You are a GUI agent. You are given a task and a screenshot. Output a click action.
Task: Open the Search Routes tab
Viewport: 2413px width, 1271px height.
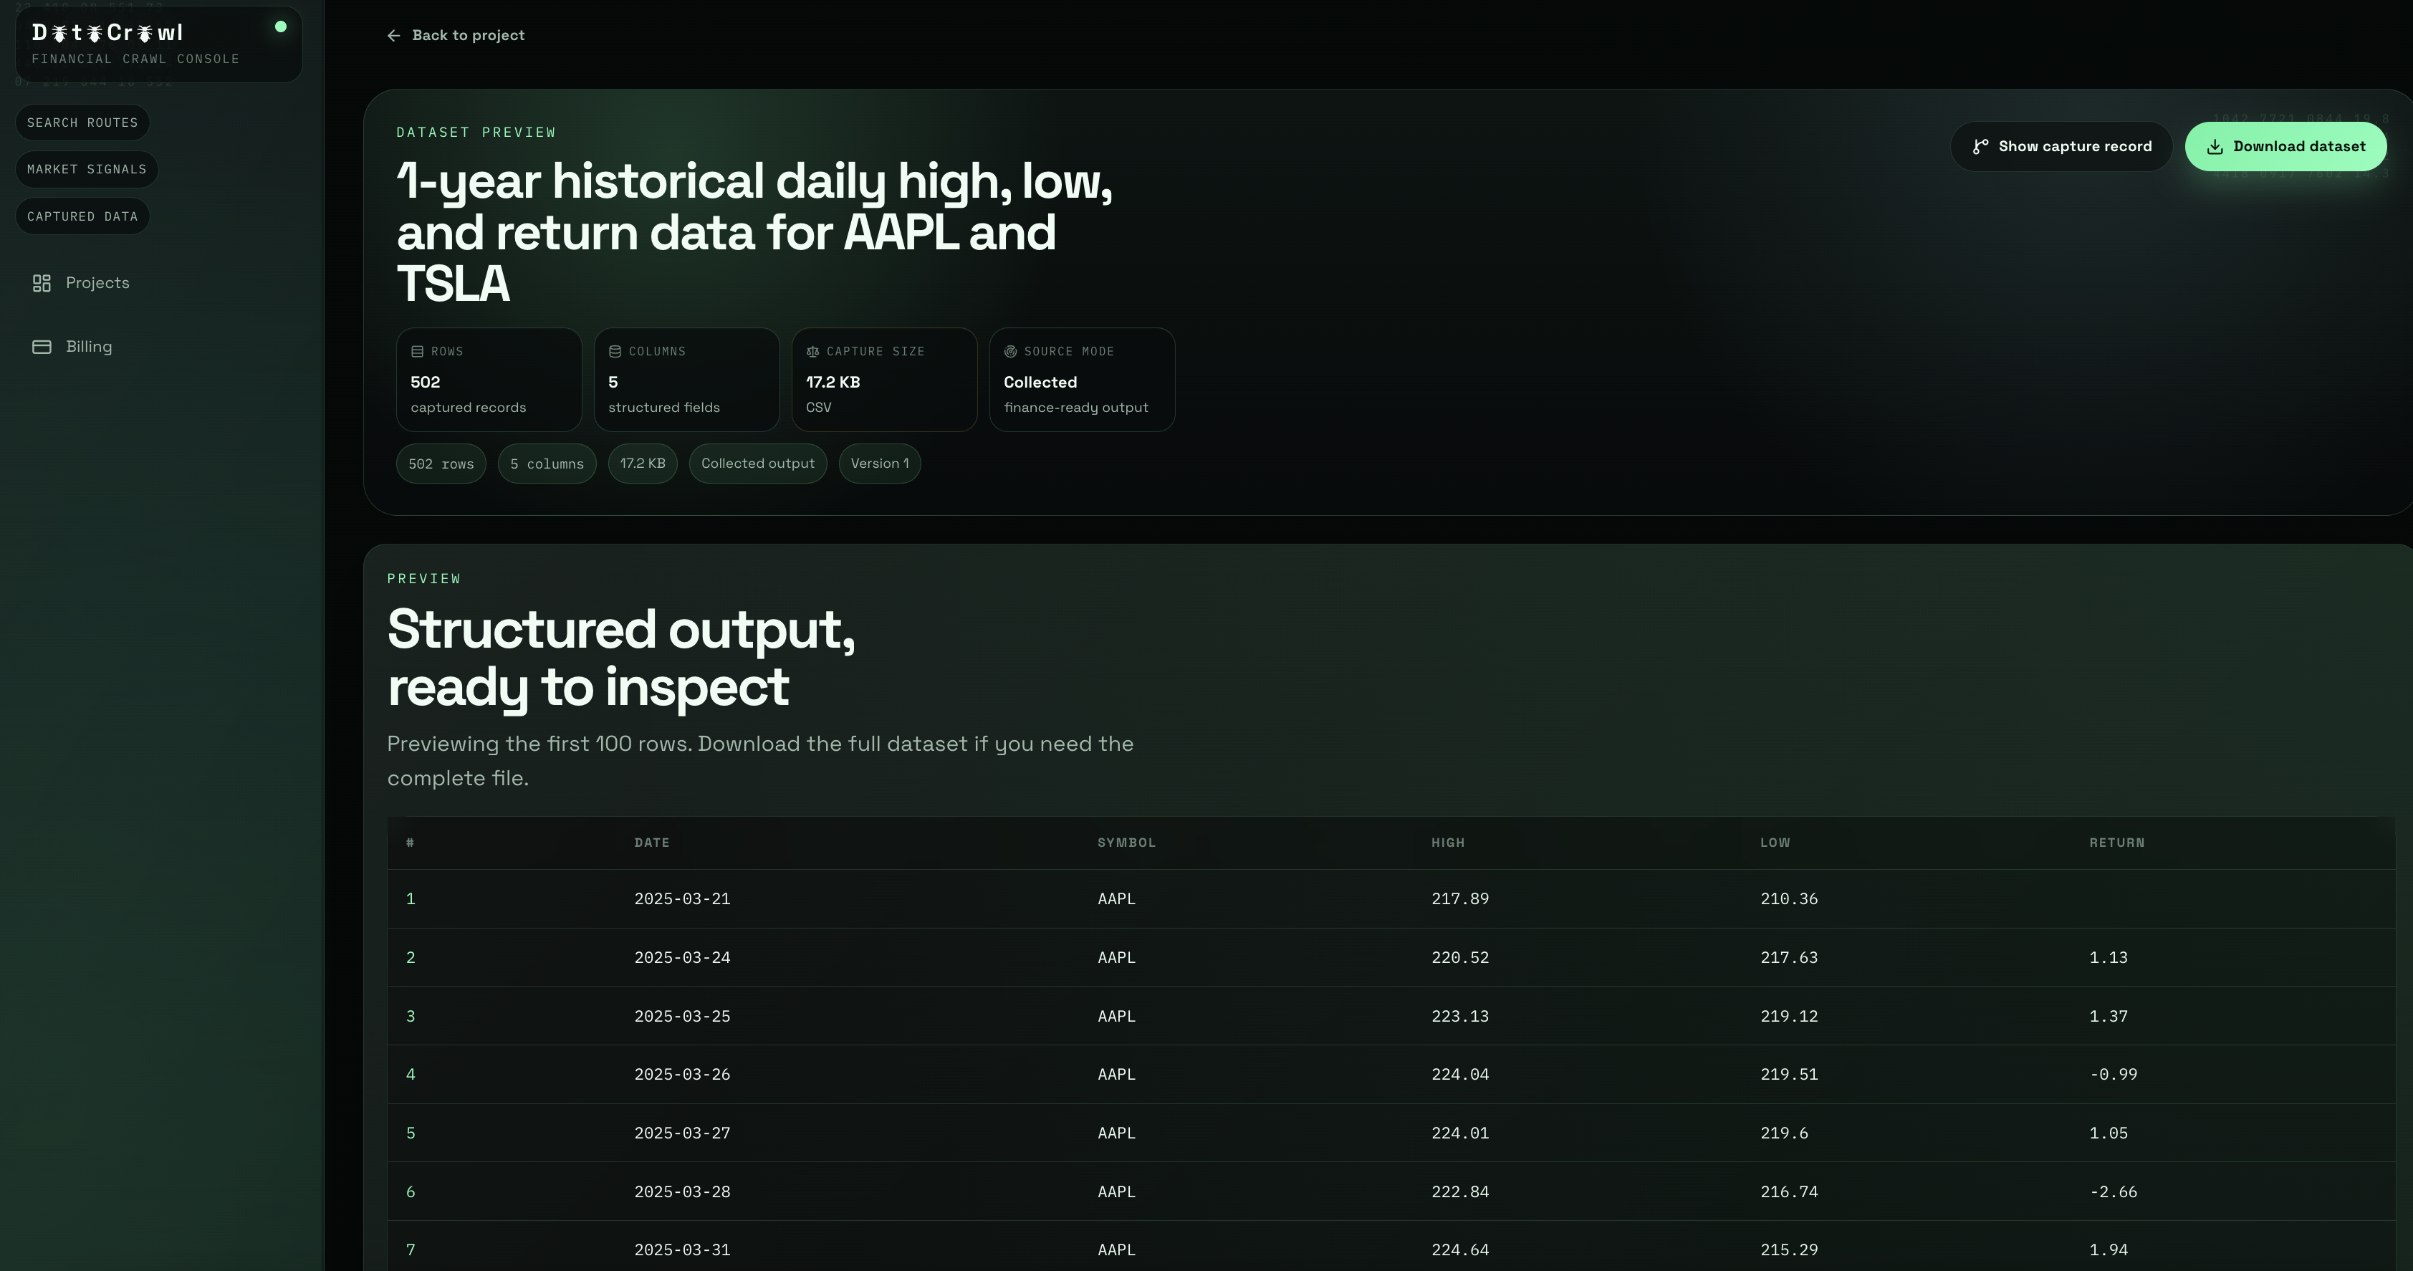pos(82,123)
